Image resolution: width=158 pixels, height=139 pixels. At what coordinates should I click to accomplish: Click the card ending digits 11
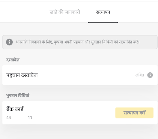(x=30, y=118)
